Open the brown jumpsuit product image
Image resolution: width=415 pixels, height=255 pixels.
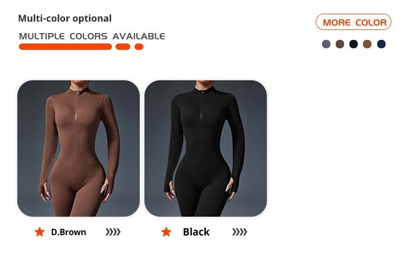(x=79, y=148)
